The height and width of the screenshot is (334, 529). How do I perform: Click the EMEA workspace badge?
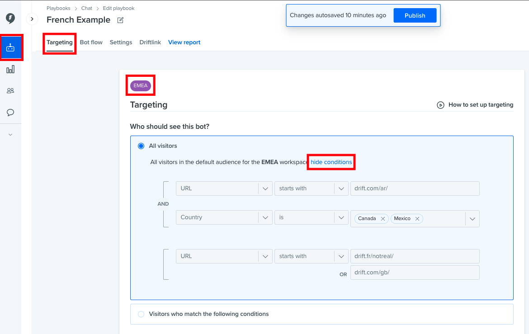[x=140, y=86]
